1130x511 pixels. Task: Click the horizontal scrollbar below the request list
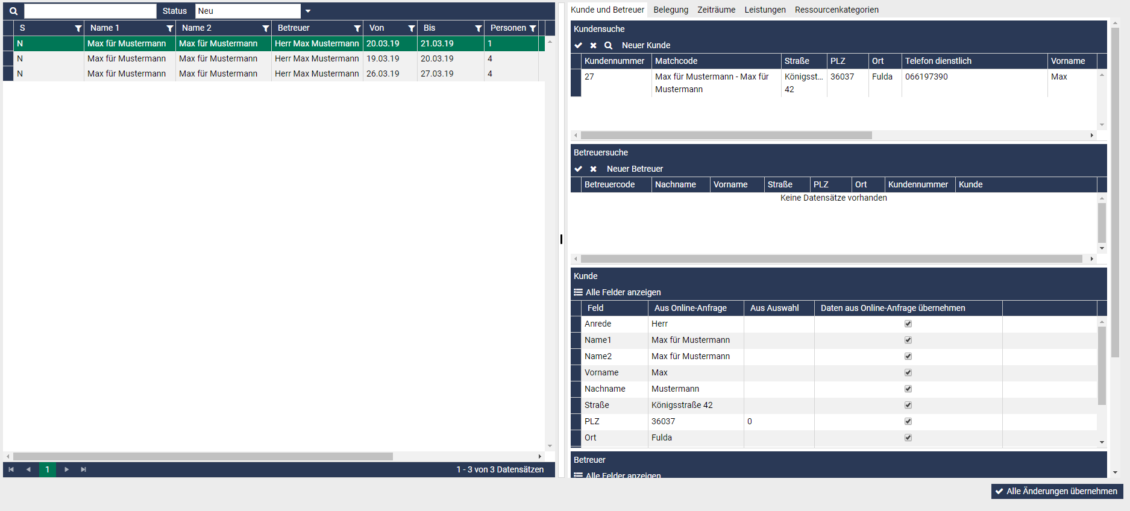tap(202, 456)
